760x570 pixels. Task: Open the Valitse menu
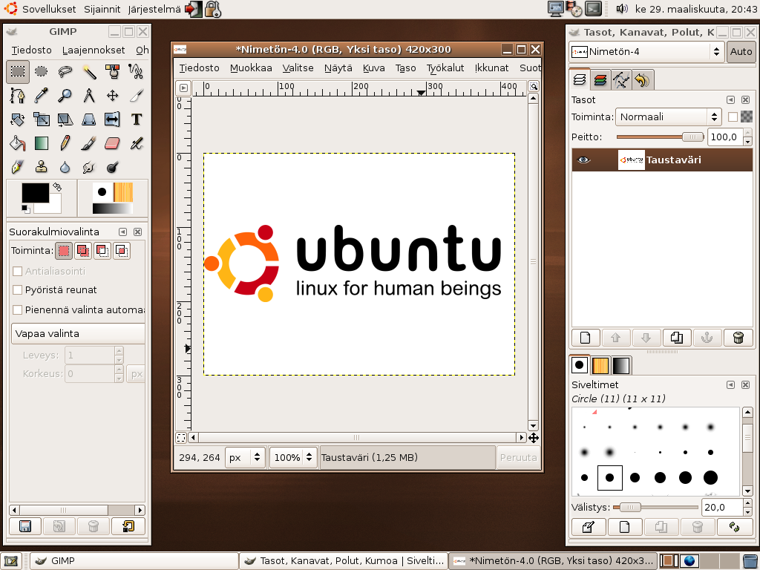(x=298, y=68)
